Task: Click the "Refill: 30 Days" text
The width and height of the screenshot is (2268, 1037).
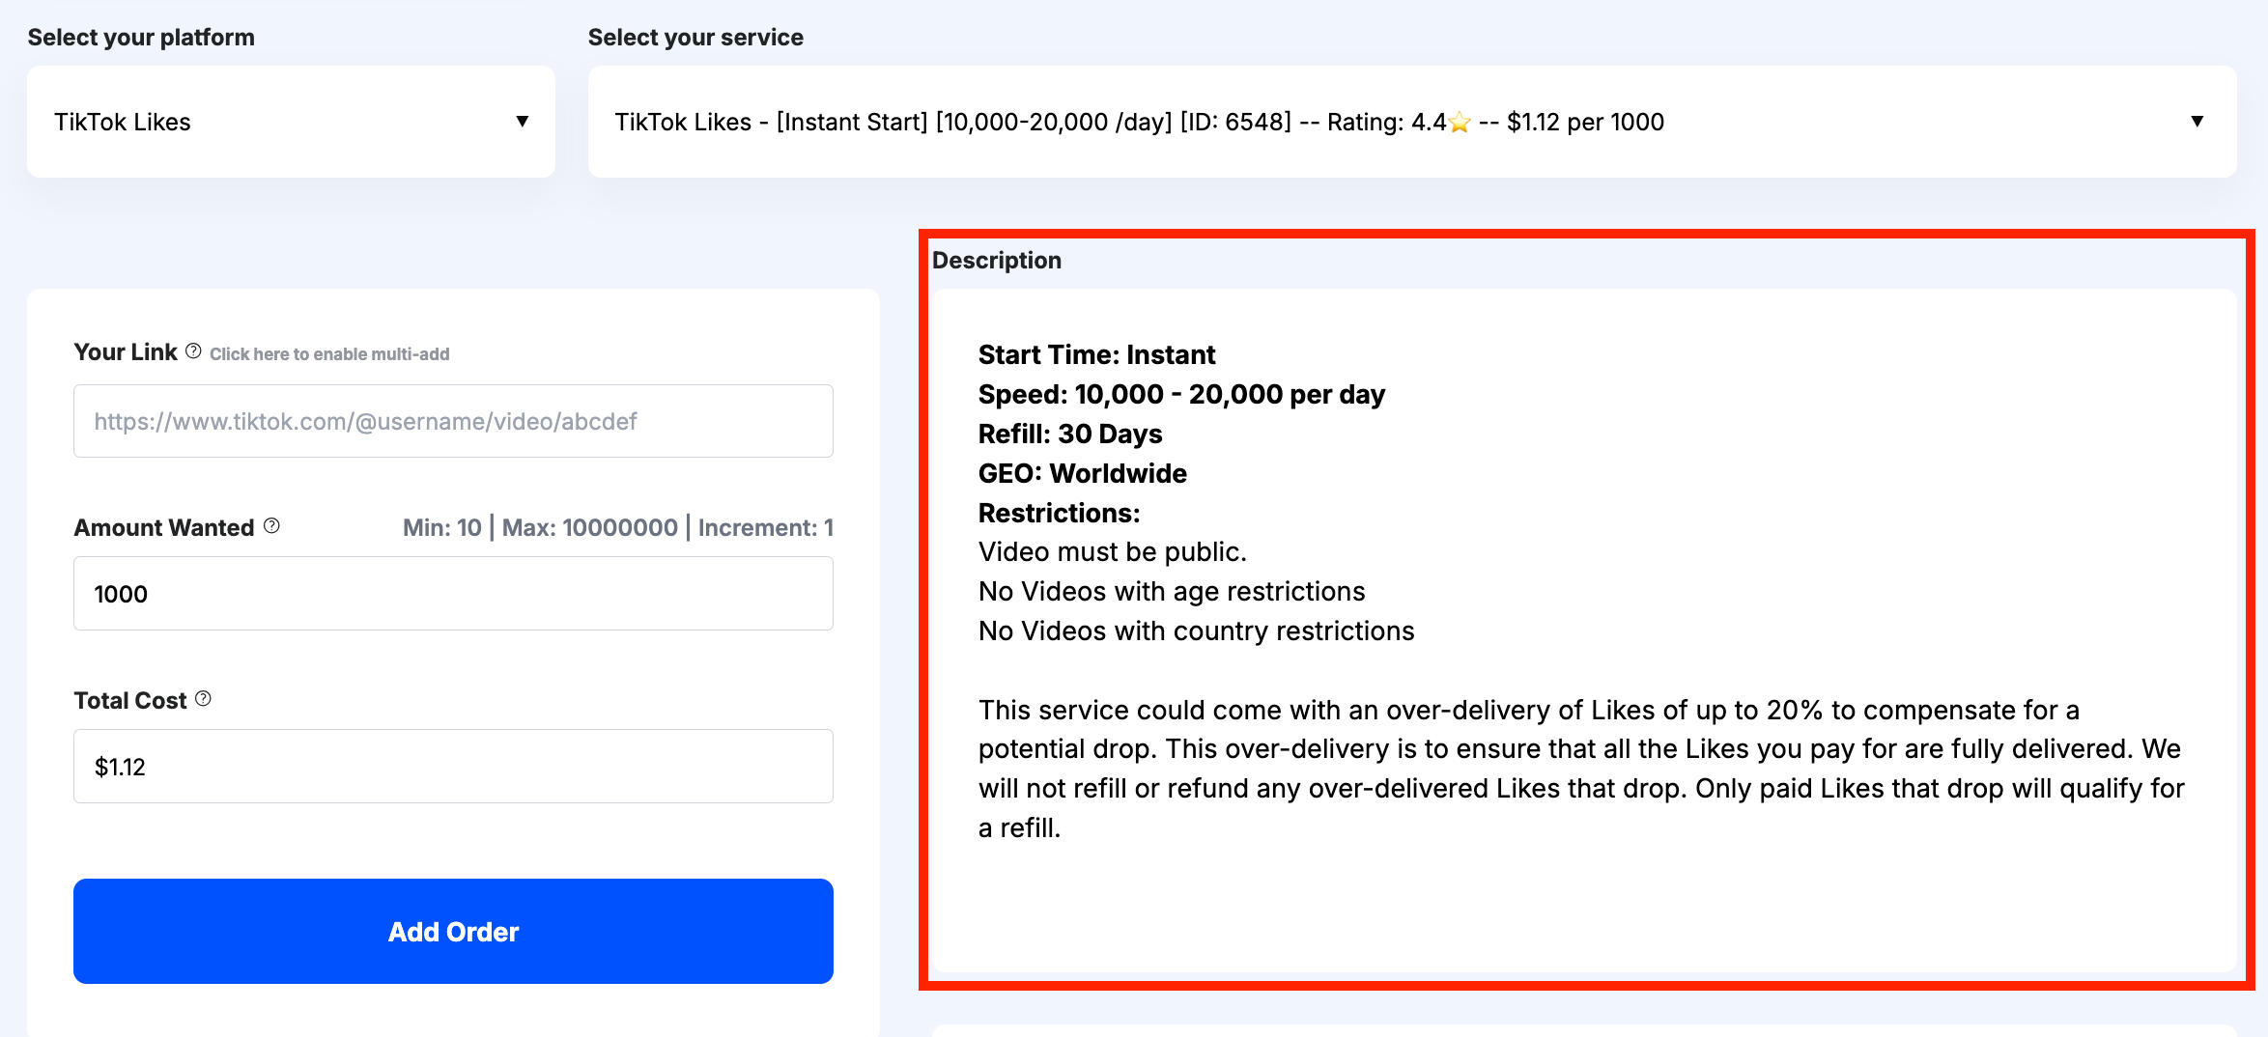Action: [1070, 434]
